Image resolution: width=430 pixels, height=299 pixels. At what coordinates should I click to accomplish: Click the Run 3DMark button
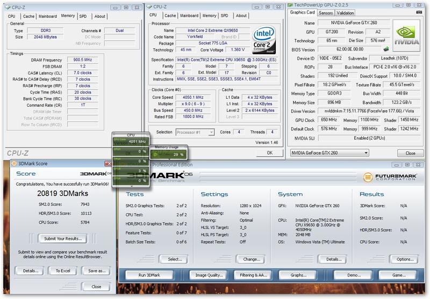149,275
